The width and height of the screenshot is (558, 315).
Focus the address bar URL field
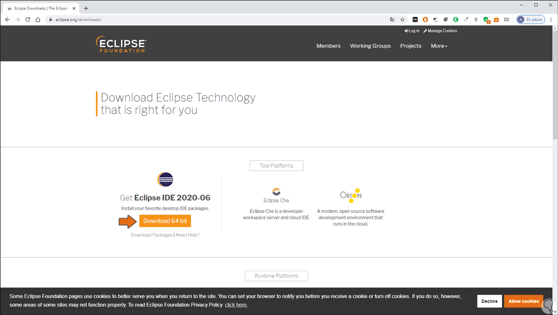(x=219, y=19)
